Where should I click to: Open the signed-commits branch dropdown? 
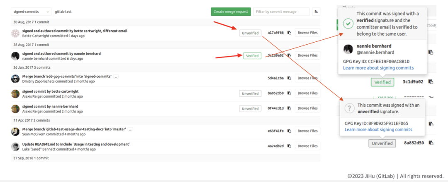pos(31,12)
